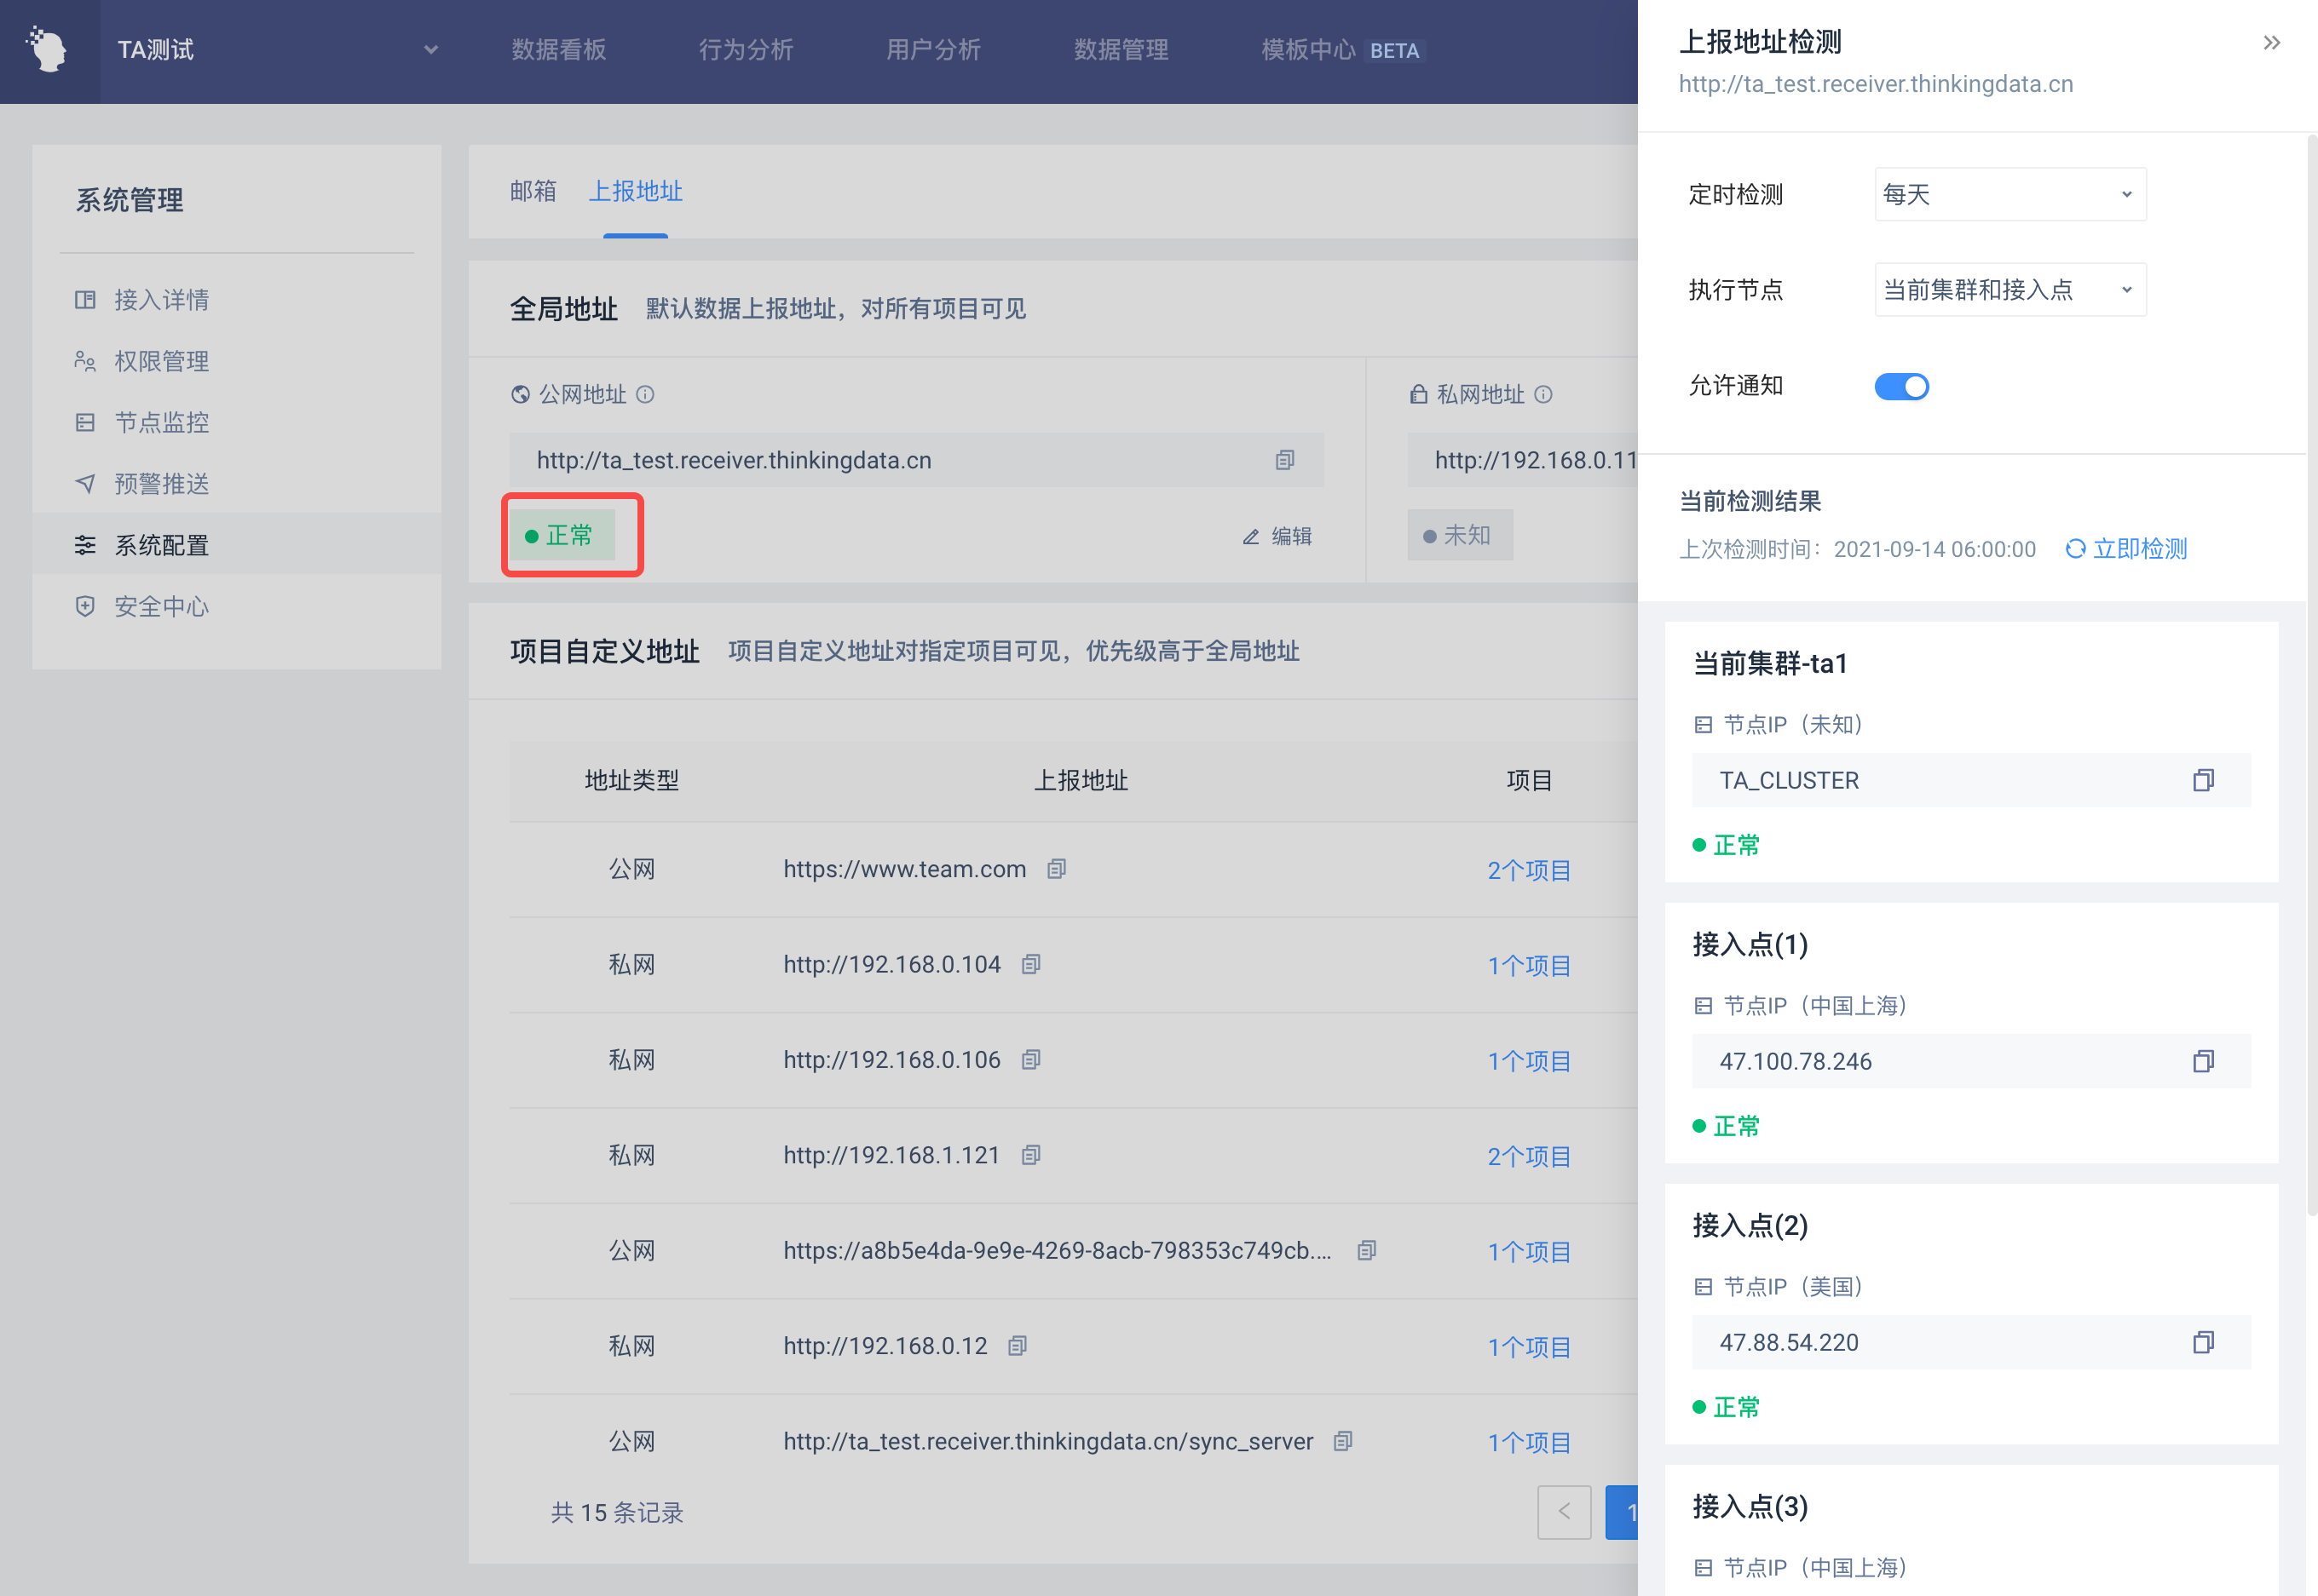Open 节点监控 in the sidebar
The image size is (2318, 1596).
point(236,422)
